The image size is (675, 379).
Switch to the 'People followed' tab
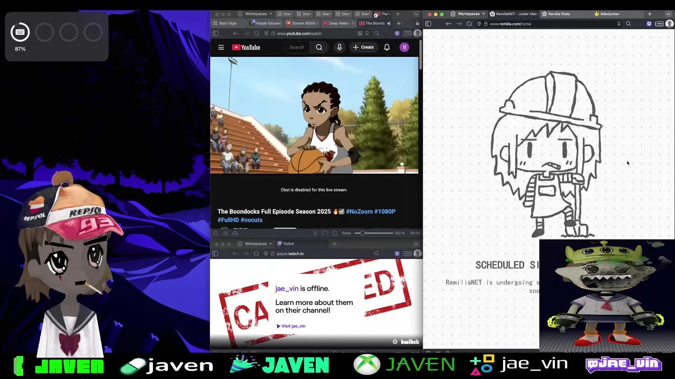[266, 23]
